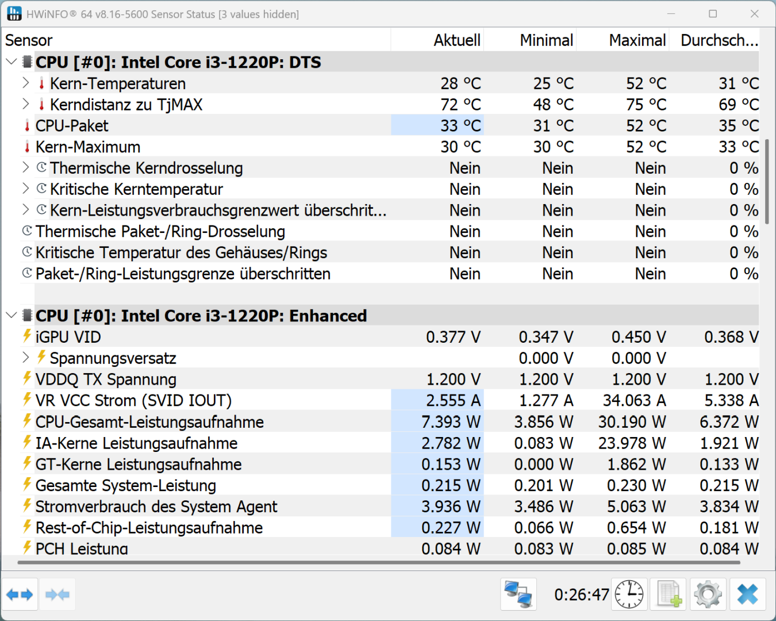
Task: Select the CPU-Paket sensor row
Action: coord(390,125)
